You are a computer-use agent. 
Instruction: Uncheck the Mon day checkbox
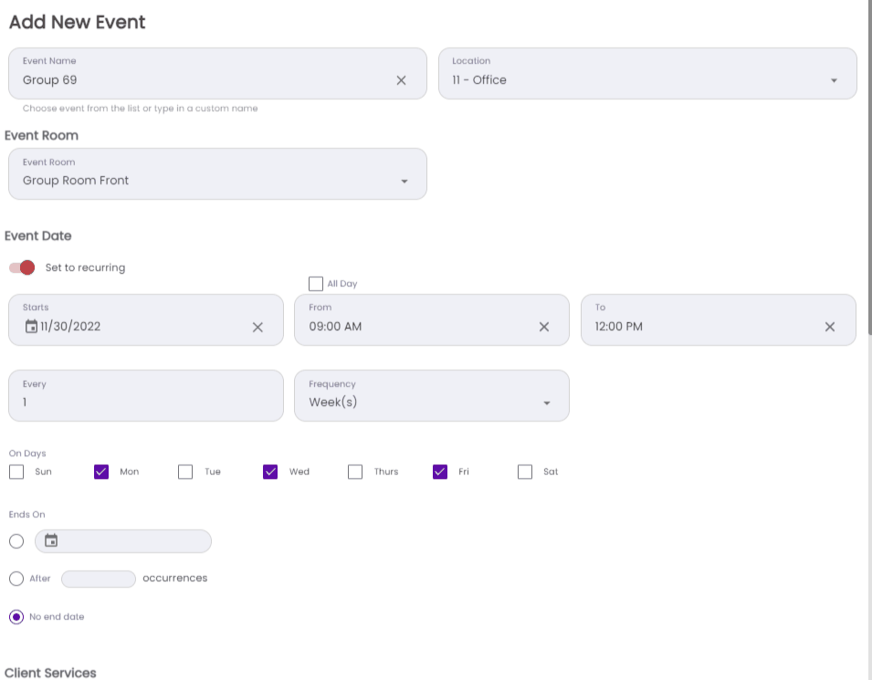(x=101, y=472)
